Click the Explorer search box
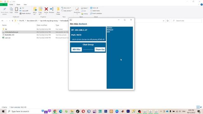 tap(187, 21)
